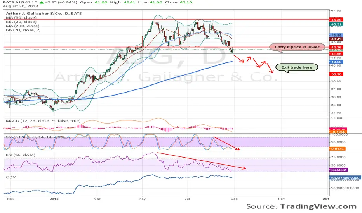362x213 pixels.
Task: Click the MACD (12, 26, close, 9) pane label
Action: 43,121
